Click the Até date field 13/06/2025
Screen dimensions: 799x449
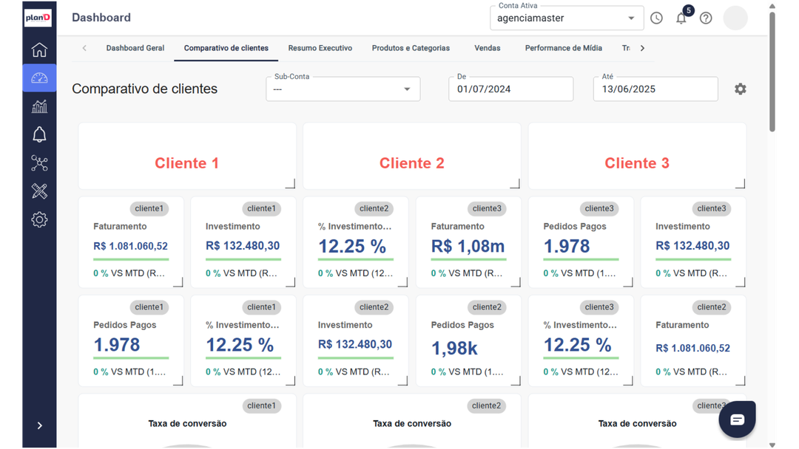655,89
